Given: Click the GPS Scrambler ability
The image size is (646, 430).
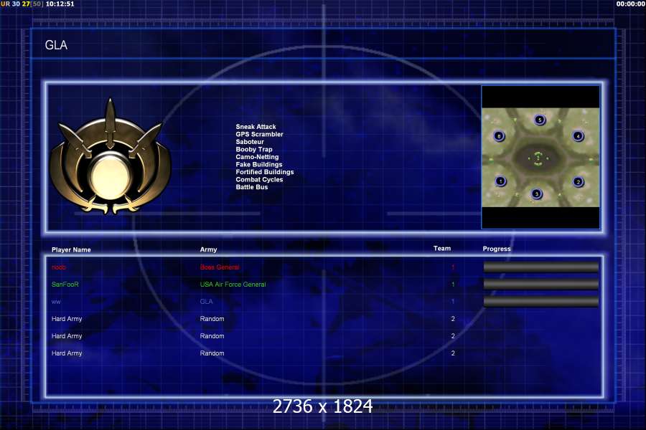Looking at the screenshot, I should [260, 134].
